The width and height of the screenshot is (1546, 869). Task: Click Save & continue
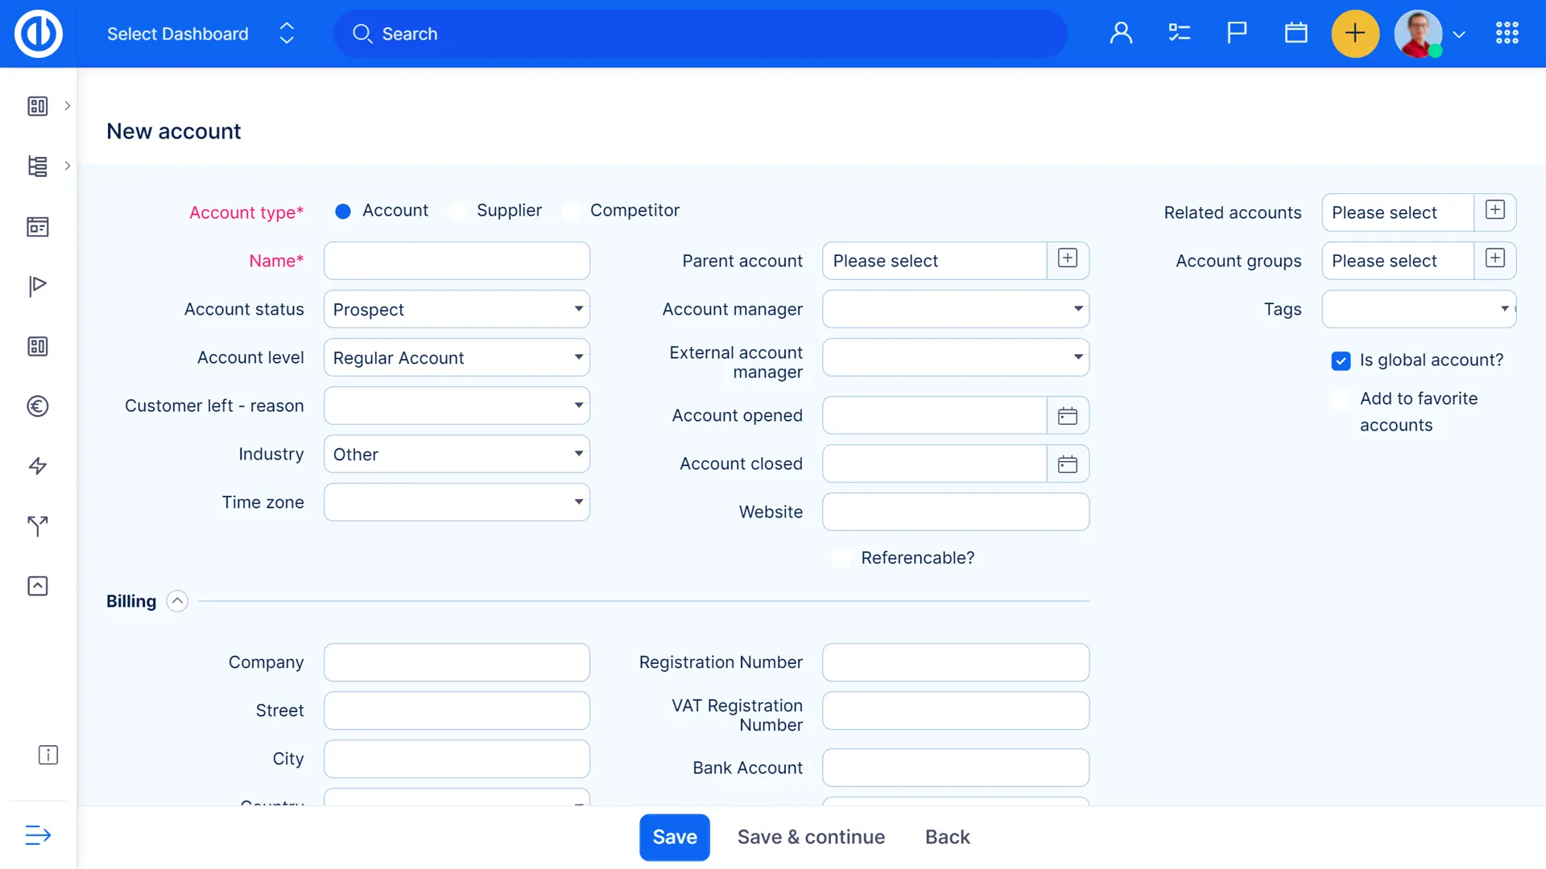[811, 837]
